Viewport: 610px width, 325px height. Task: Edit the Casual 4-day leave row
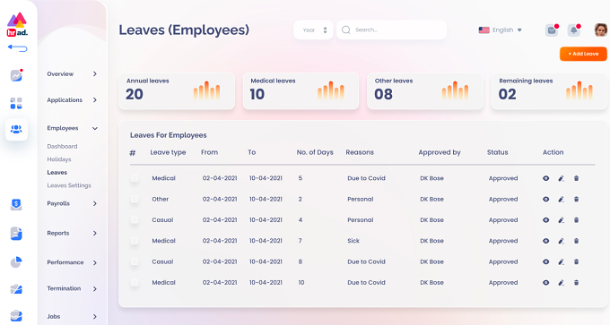(x=561, y=220)
